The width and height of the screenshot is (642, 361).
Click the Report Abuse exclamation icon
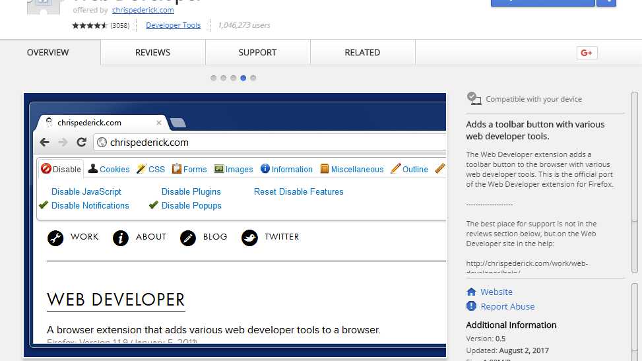471,306
